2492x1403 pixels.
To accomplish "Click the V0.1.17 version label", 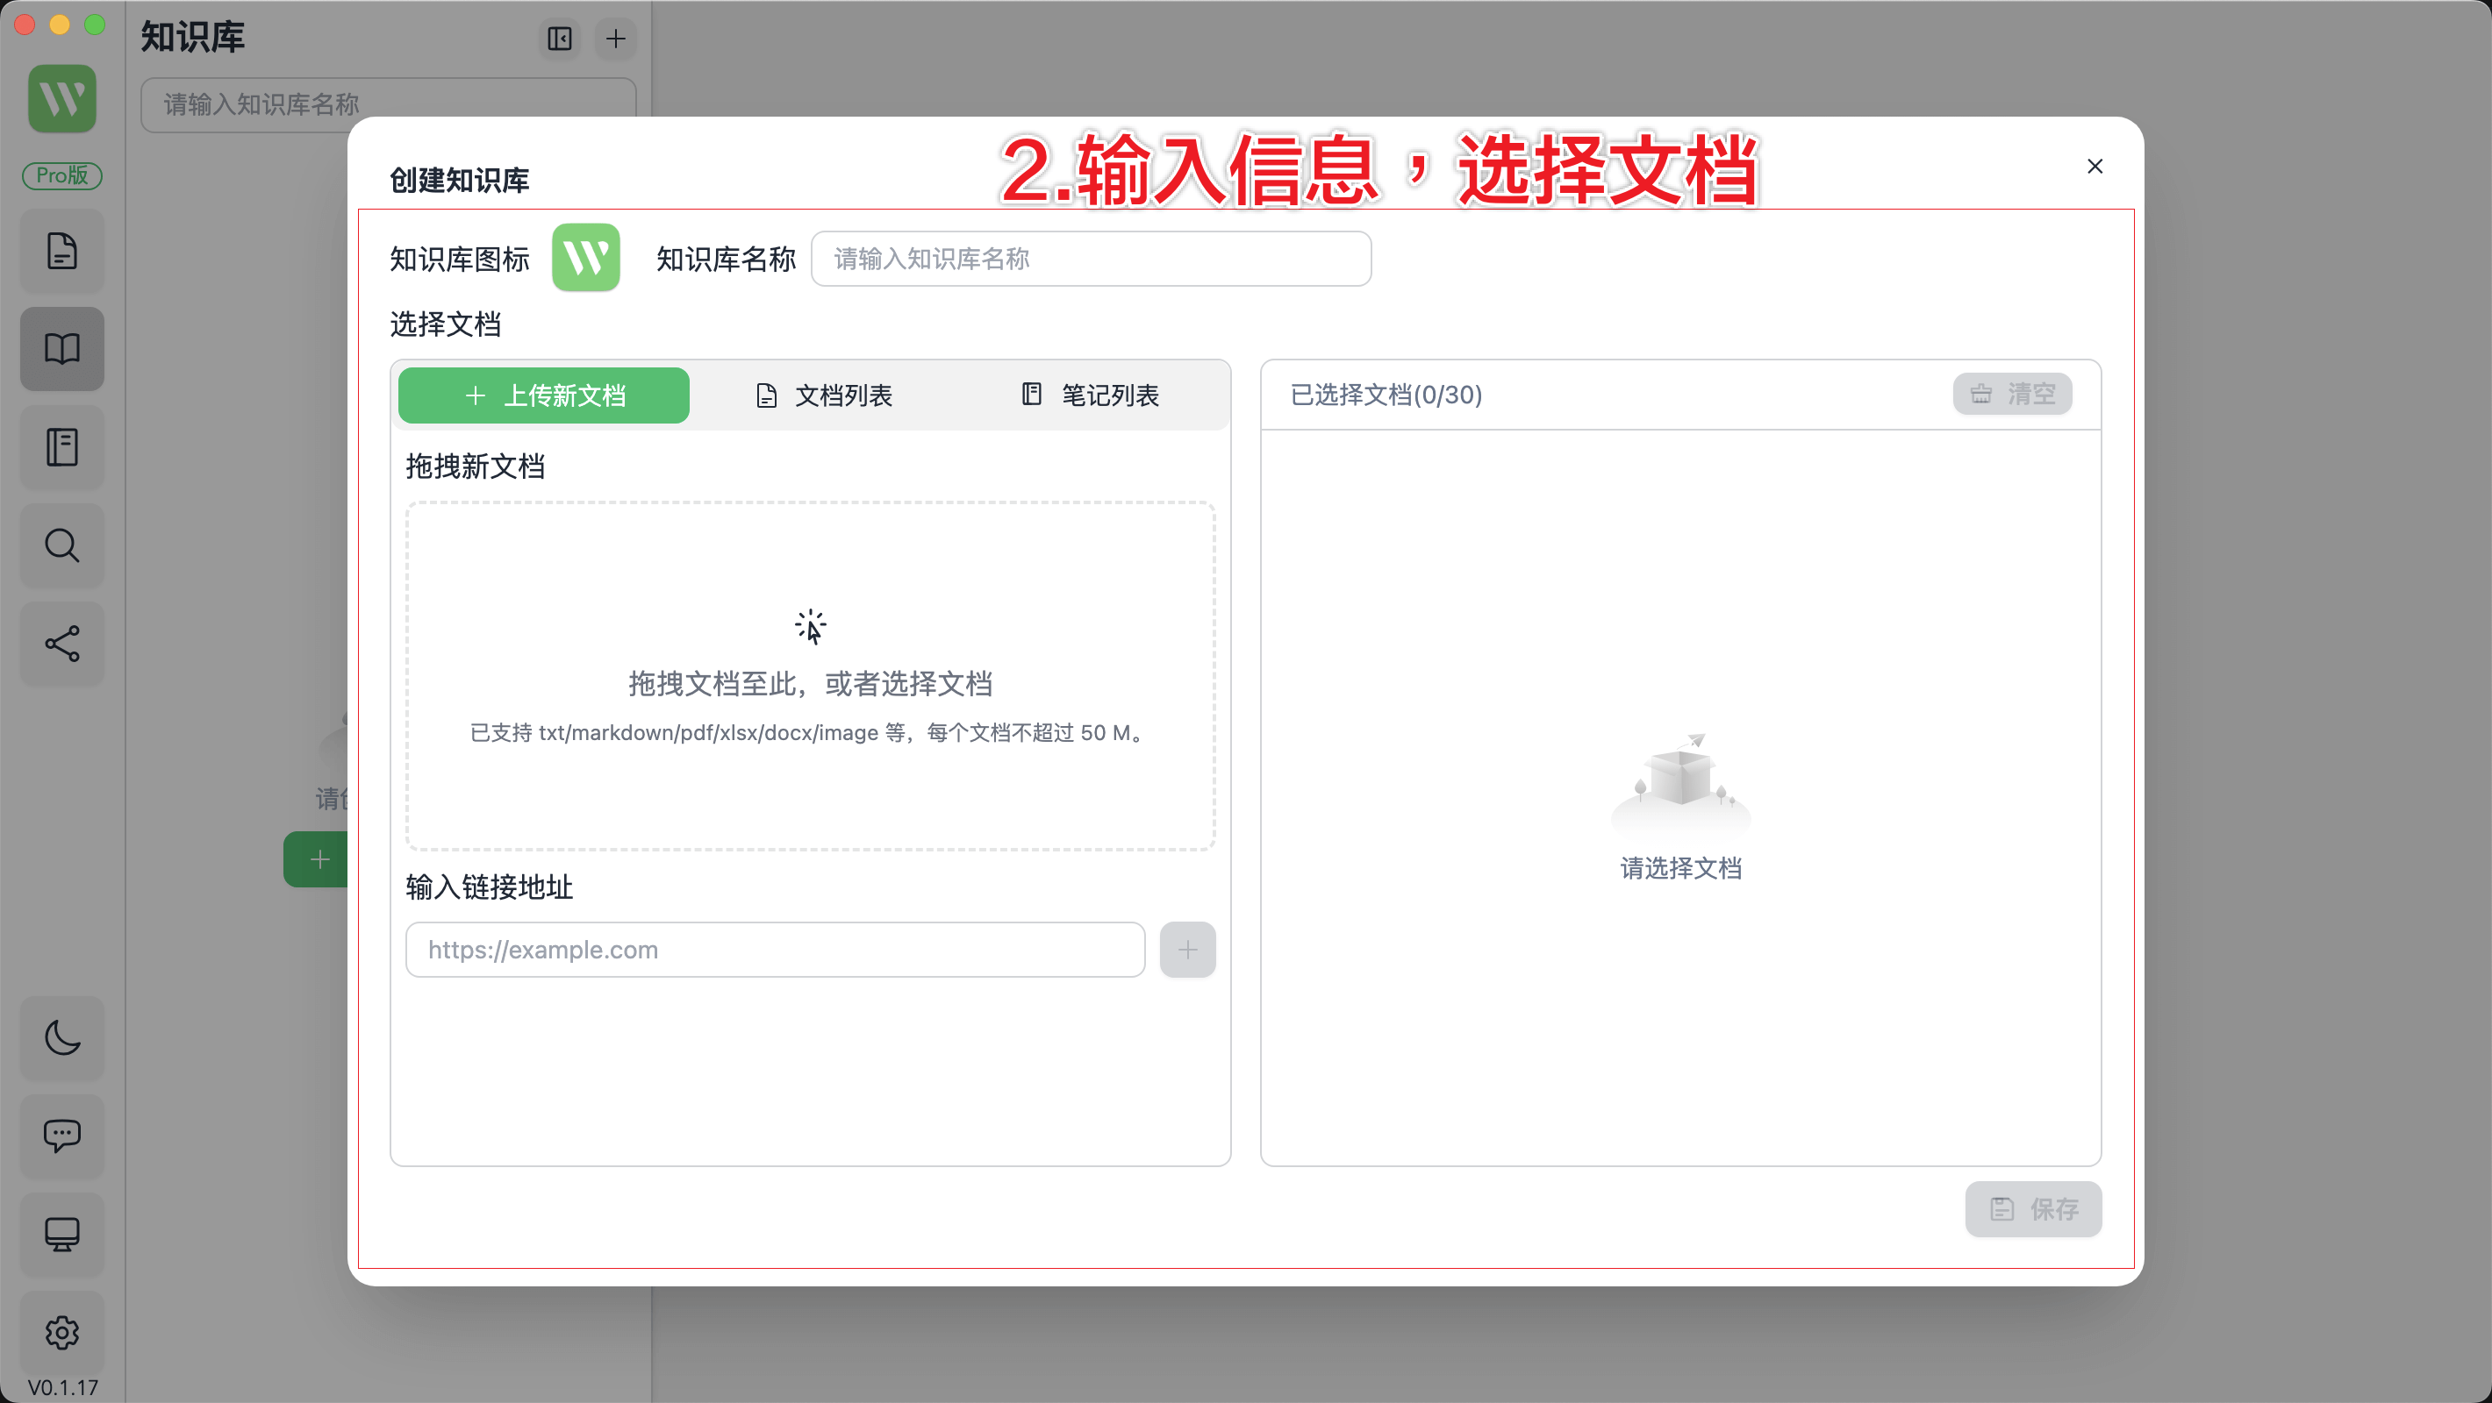I will [x=63, y=1387].
